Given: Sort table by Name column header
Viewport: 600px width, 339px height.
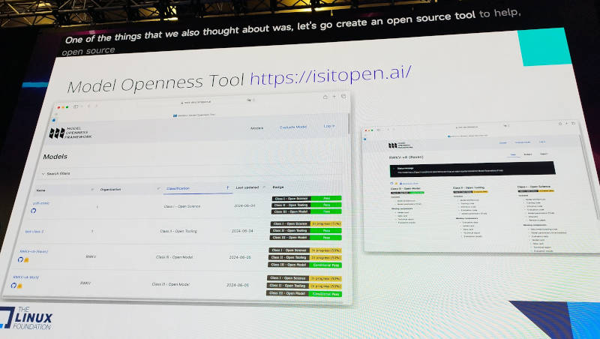Looking at the screenshot, I should tap(41, 190).
